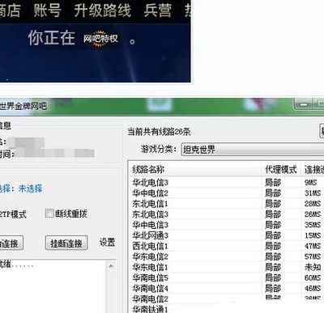Click the 当前共有线路26条 label

[x=159, y=132]
